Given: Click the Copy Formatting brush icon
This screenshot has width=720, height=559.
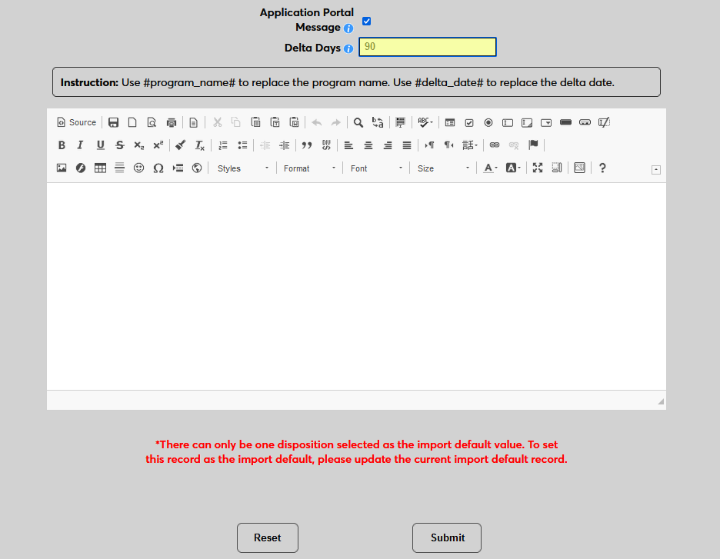Looking at the screenshot, I should coord(181,145).
